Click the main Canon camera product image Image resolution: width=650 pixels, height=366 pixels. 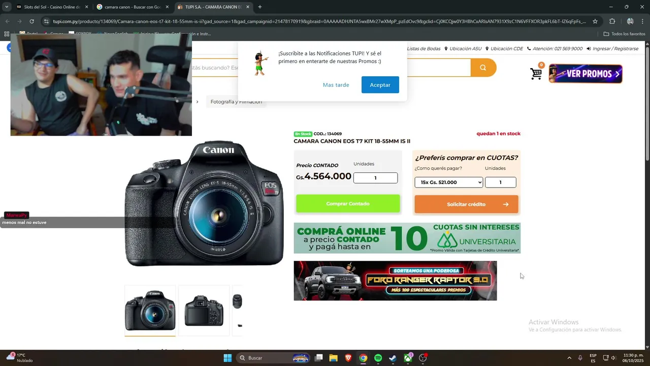[204, 203]
